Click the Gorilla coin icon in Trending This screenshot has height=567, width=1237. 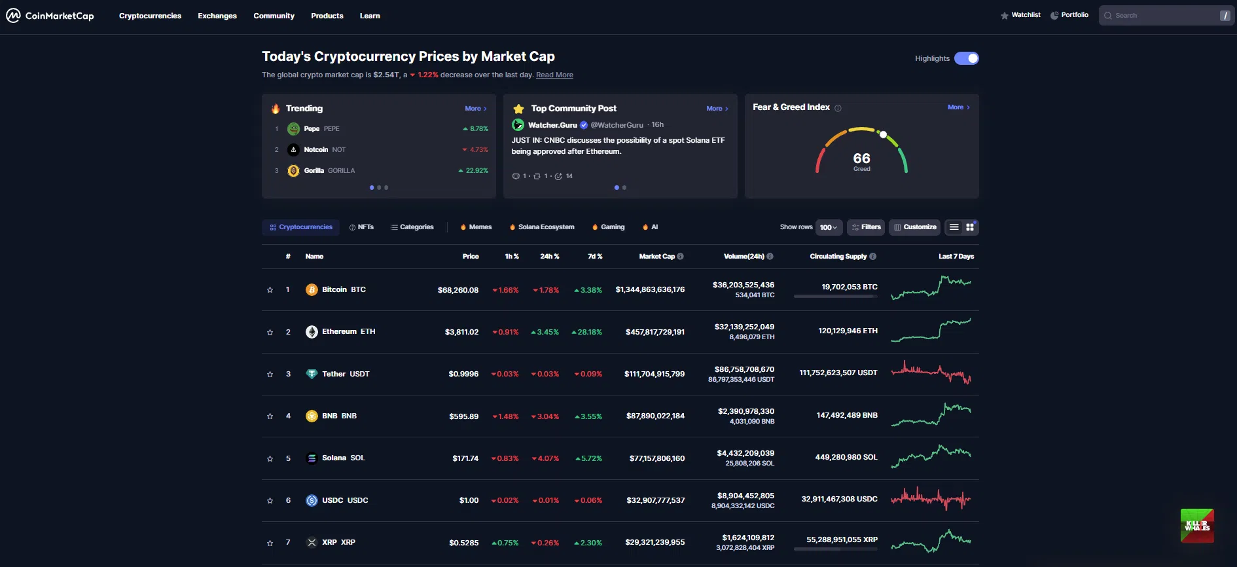tap(294, 171)
